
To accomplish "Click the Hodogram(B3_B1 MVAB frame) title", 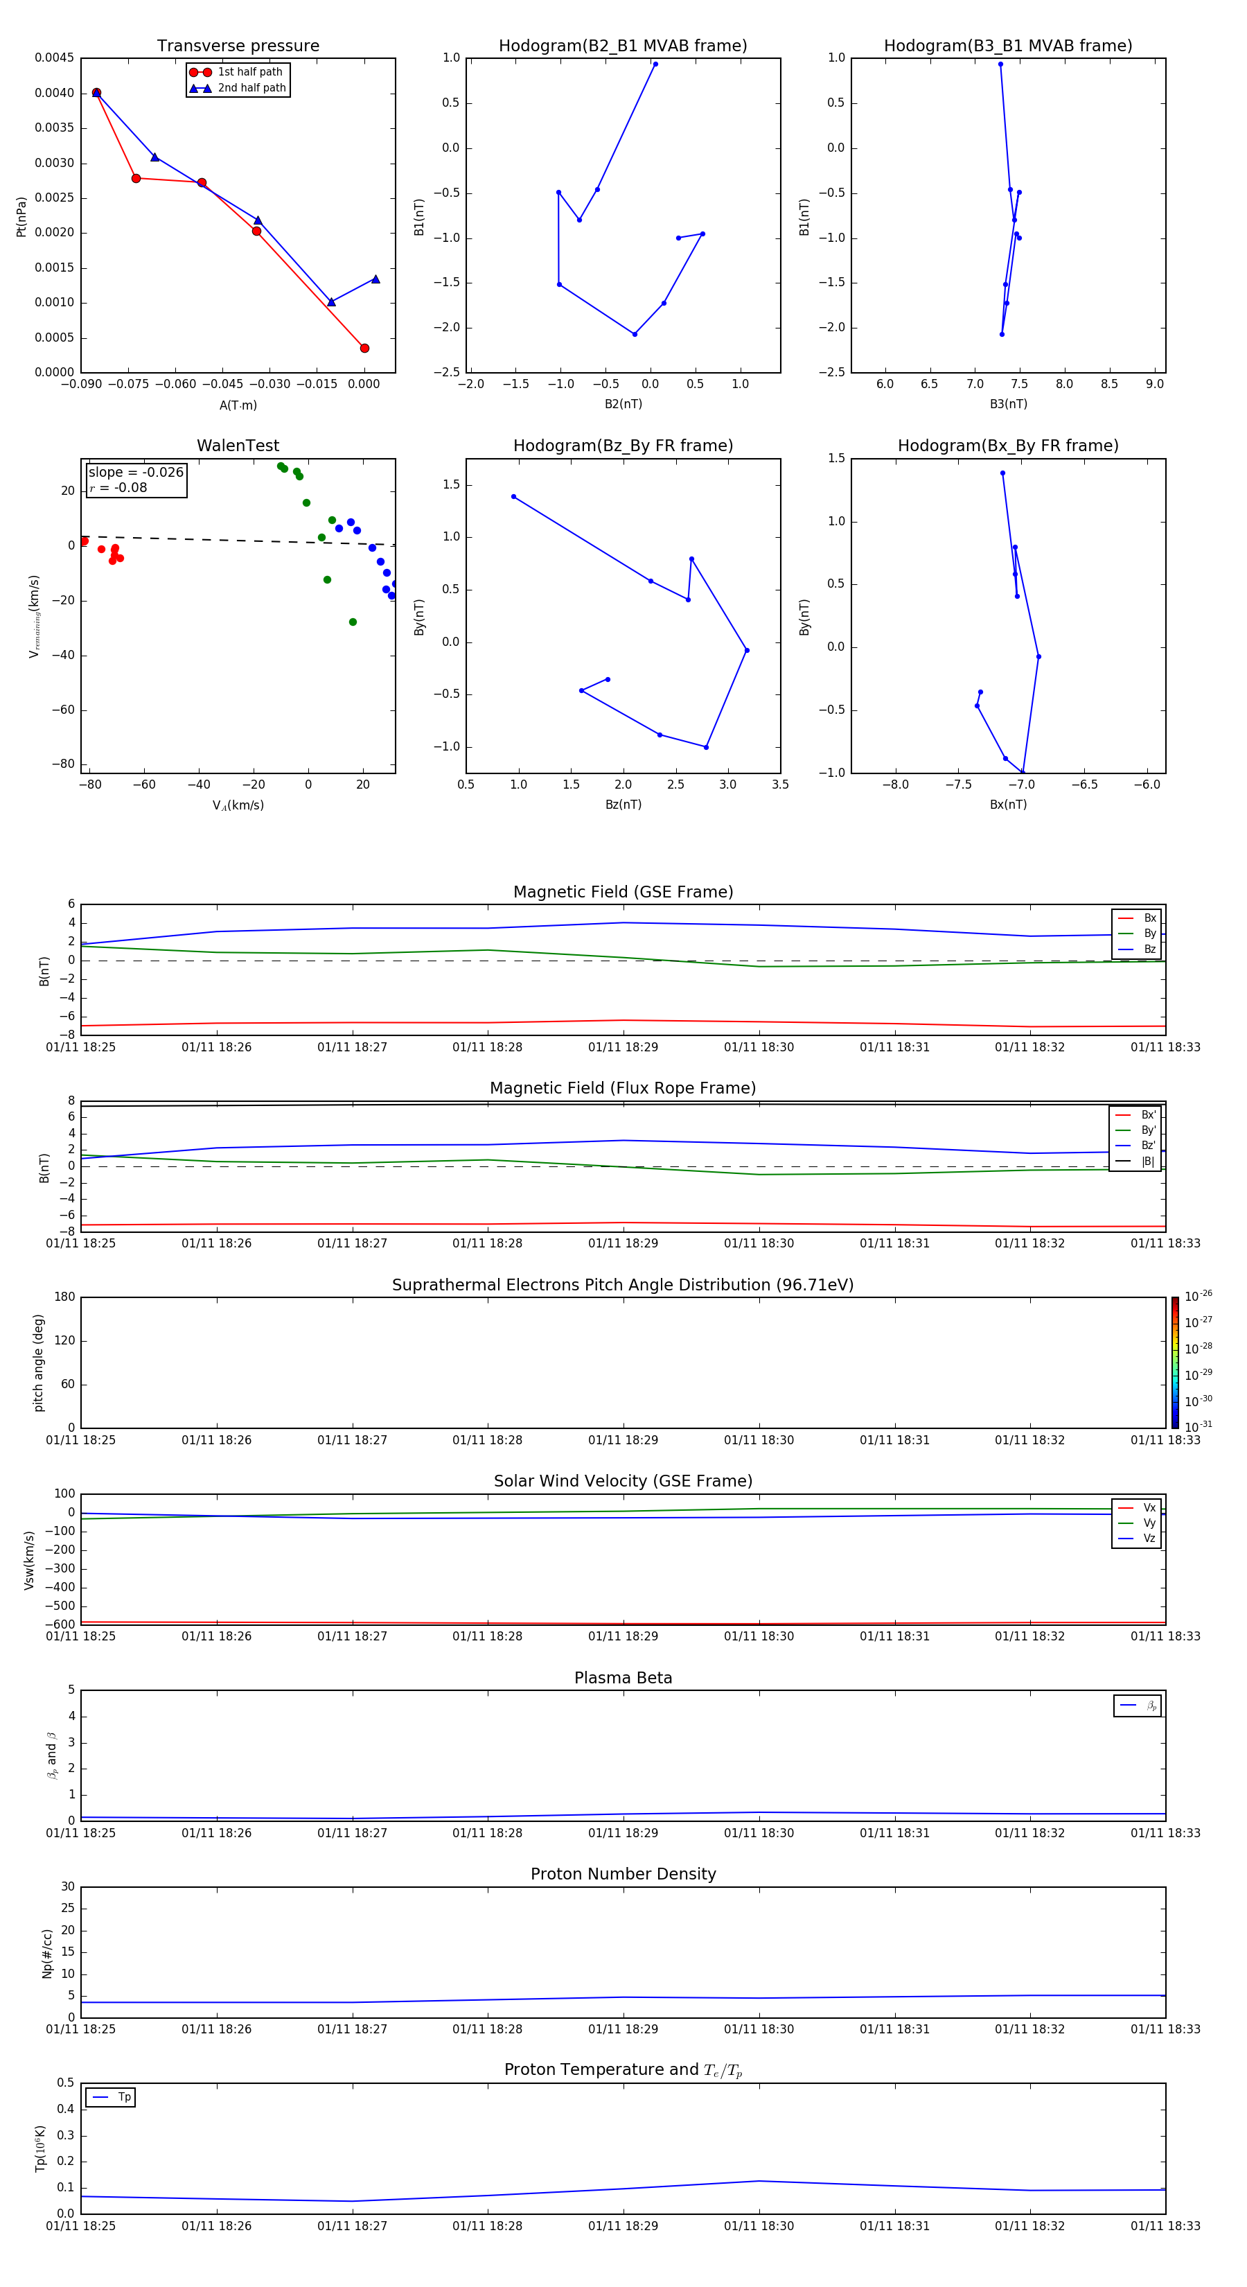I will 1008,46.
